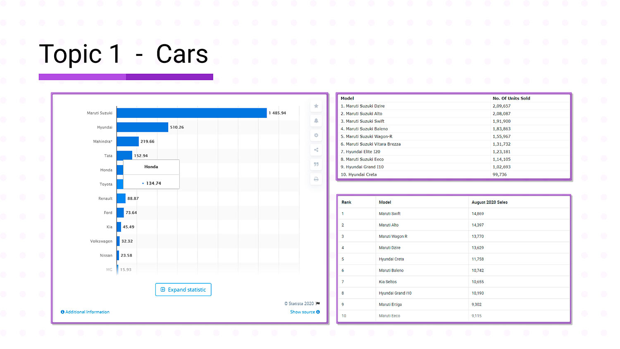Expand the statistic chart
The image size is (620, 349).
coord(183,289)
